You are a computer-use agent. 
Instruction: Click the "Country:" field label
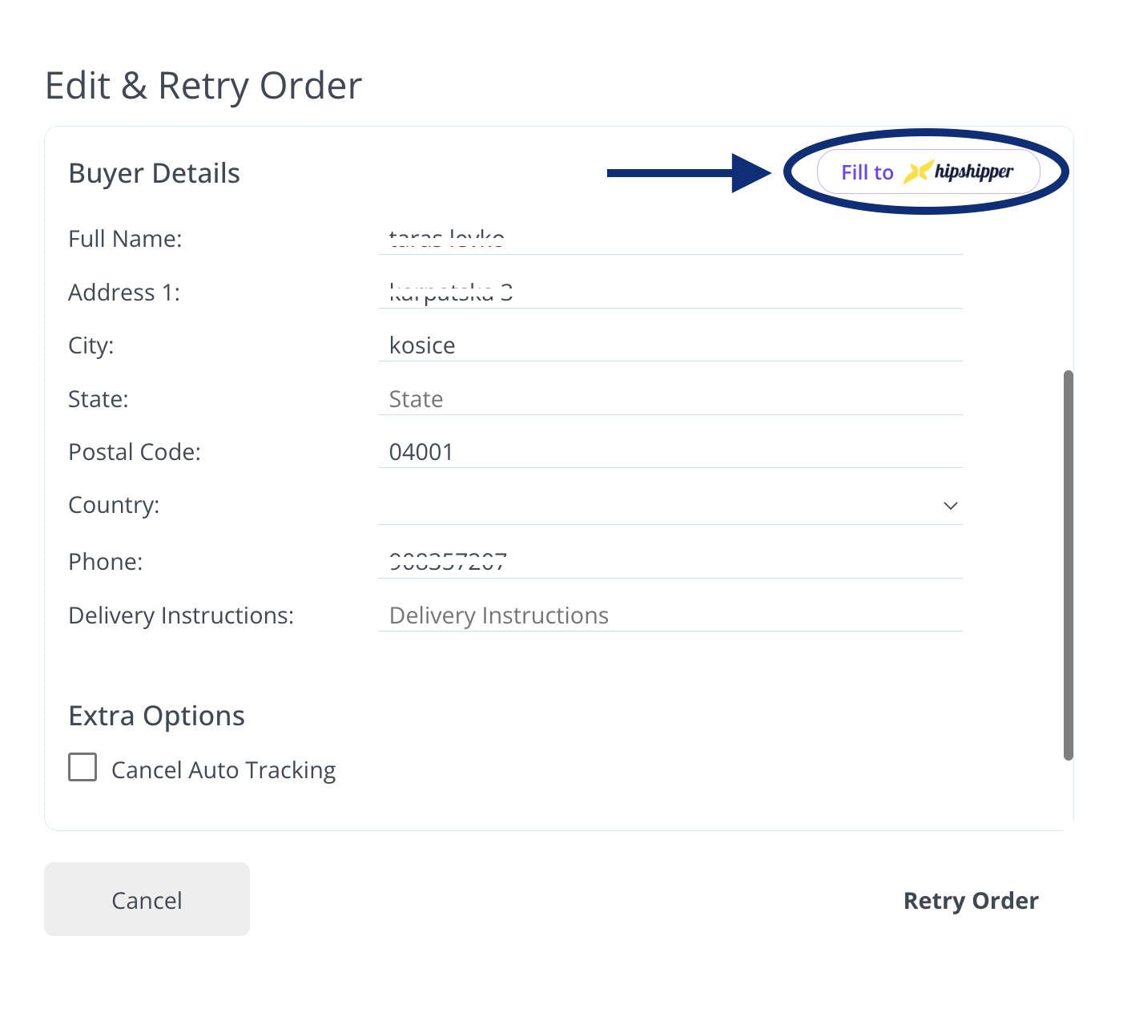(114, 505)
